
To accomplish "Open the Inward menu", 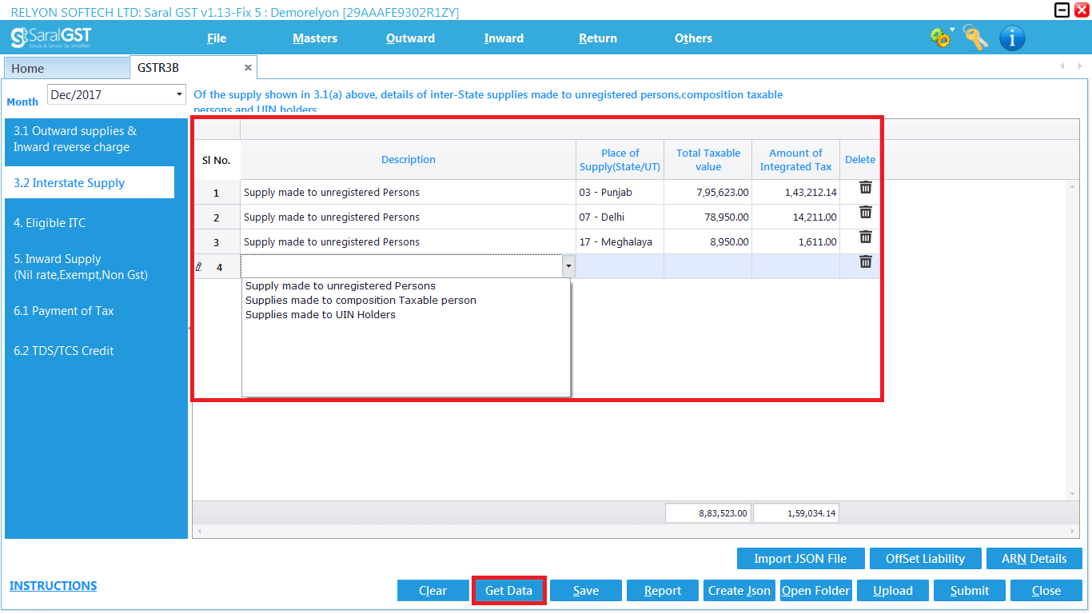I will tap(504, 38).
